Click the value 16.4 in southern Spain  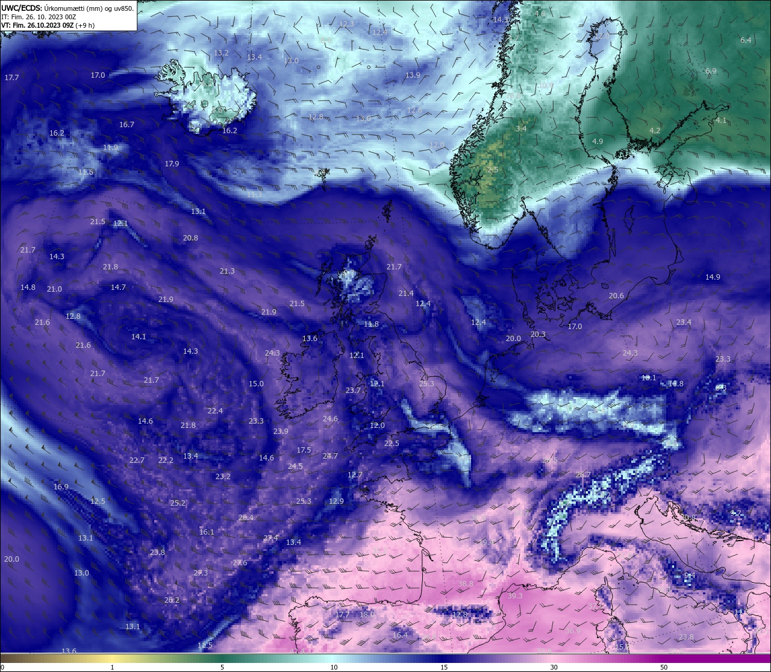[x=400, y=635]
